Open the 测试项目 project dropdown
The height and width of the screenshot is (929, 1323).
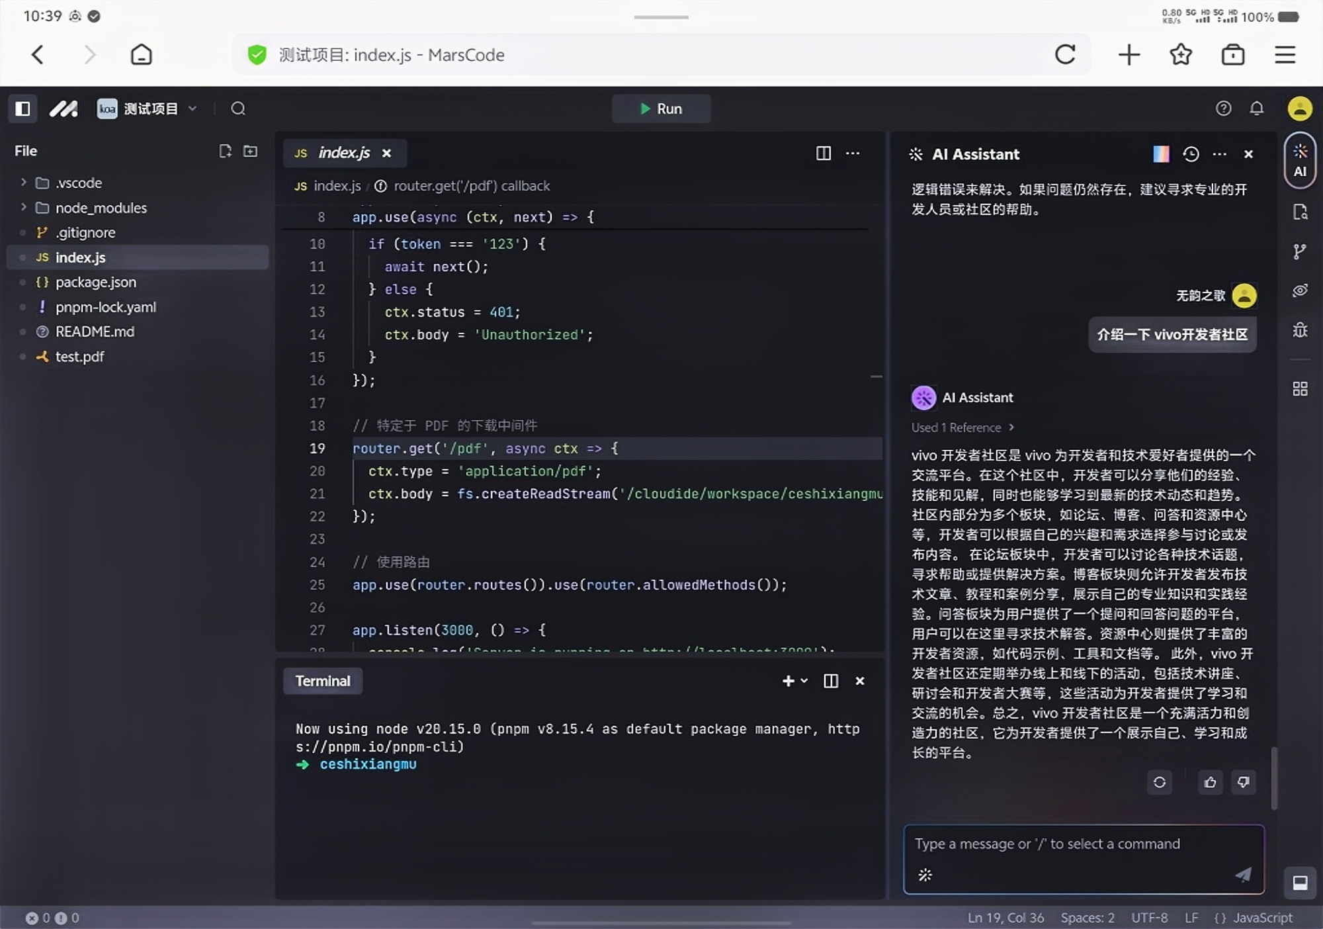click(148, 109)
